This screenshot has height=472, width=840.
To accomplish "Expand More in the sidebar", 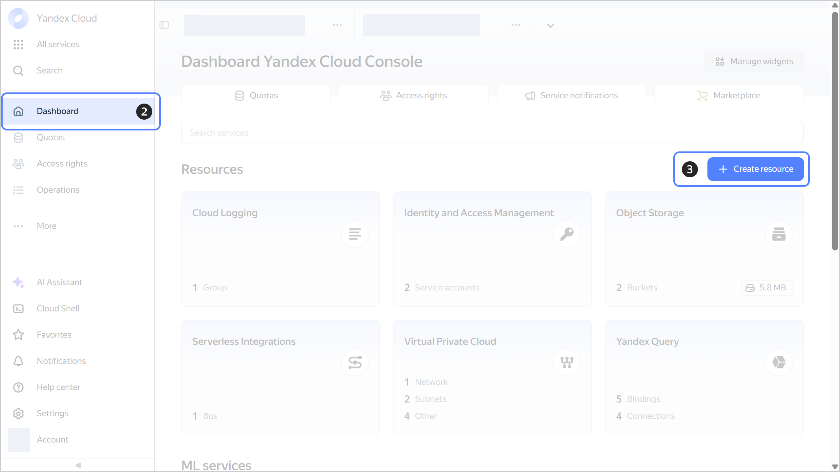I will click(47, 226).
